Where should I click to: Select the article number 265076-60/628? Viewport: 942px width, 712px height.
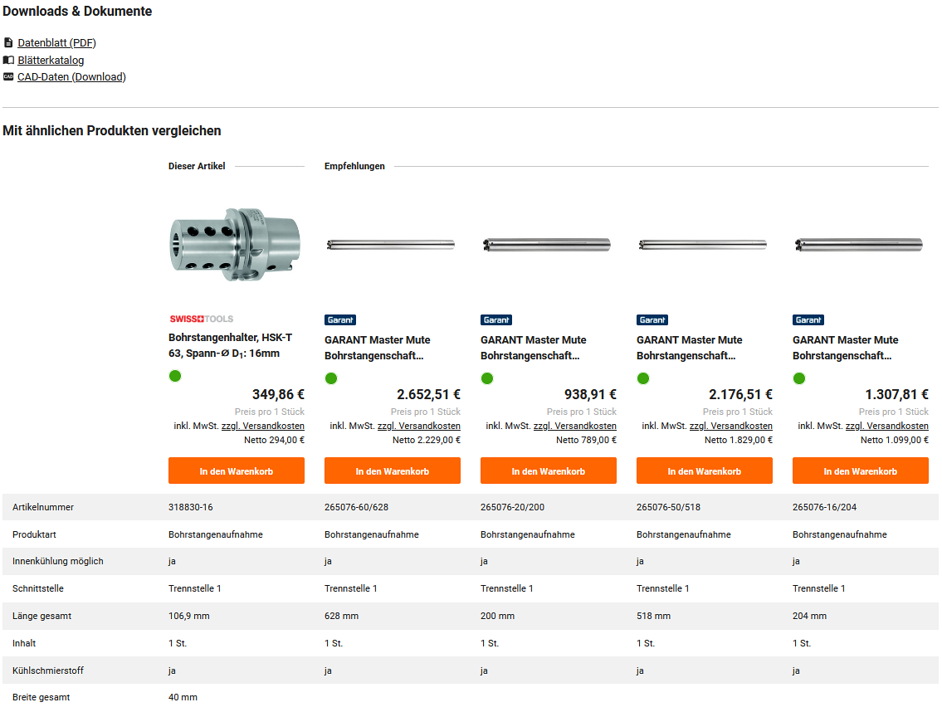(x=356, y=507)
